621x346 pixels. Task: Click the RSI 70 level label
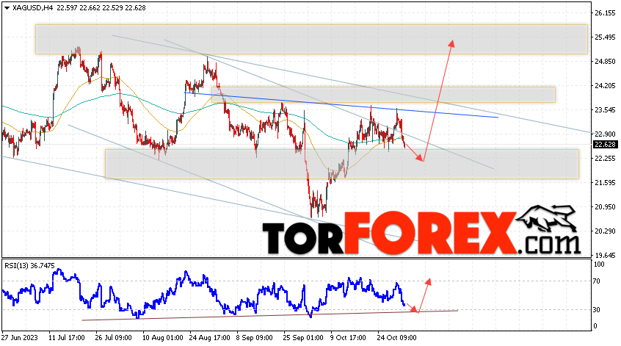point(597,281)
